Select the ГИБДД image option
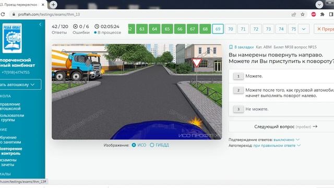The height and width of the screenshot is (188, 334). (x=159, y=145)
